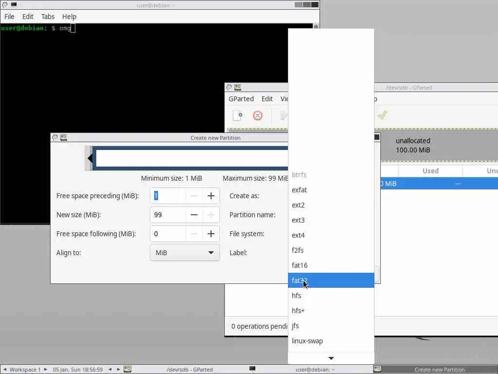This screenshot has width=498, height=374.
Task: Click the 0 operations pending status text
Action: click(x=259, y=326)
